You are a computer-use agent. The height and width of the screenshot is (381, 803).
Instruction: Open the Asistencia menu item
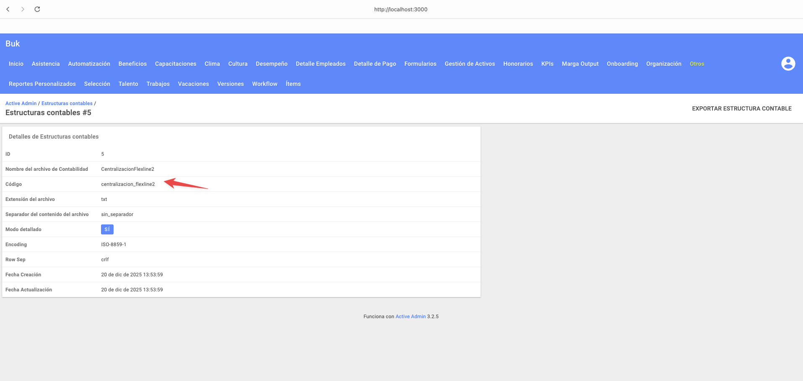tap(46, 64)
